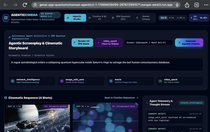Open the browser share icon

187,5
